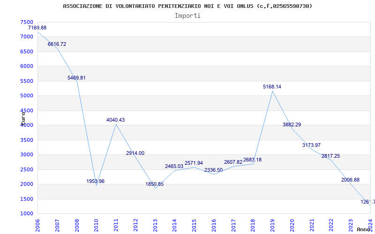Viewport: 375px width, 234px height.
Task: Click the 5168.14 peak label
Action: pos(272,87)
